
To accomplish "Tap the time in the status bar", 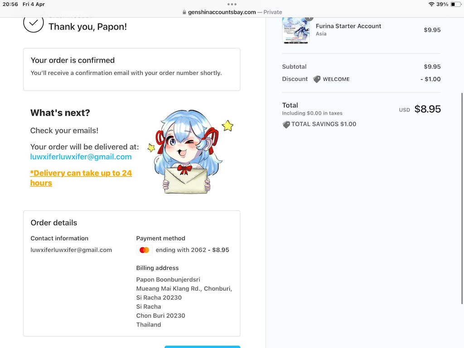I will point(10,4).
